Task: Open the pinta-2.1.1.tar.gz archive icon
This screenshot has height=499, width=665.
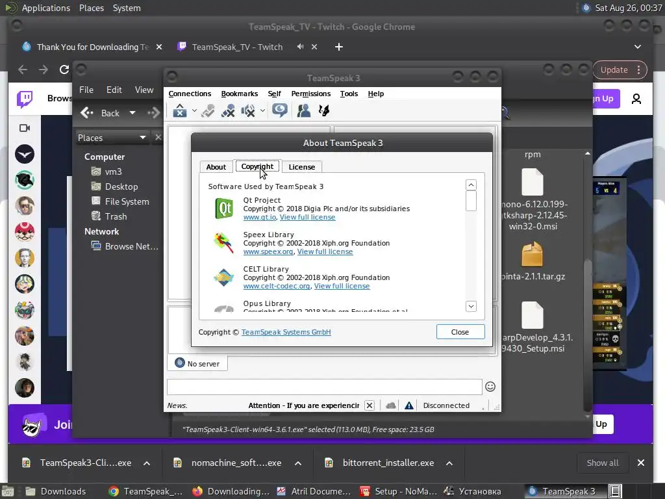Action: point(533,254)
